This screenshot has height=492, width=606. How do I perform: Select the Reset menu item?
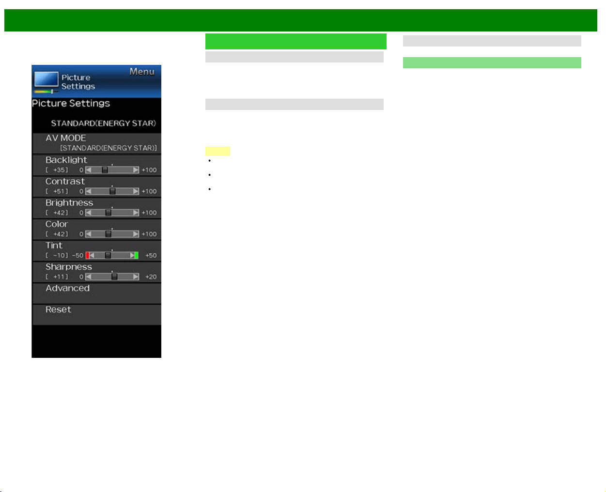(x=97, y=315)
